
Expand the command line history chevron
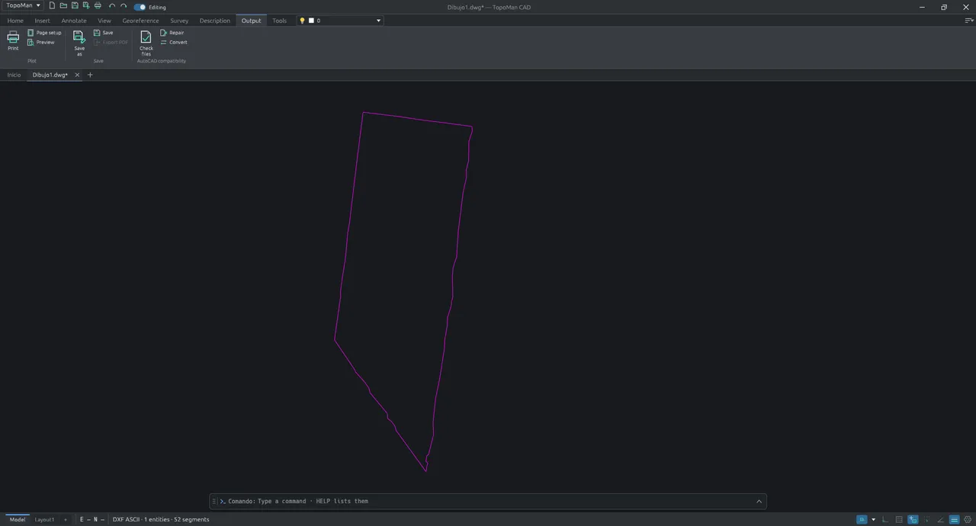pos(759,501)
